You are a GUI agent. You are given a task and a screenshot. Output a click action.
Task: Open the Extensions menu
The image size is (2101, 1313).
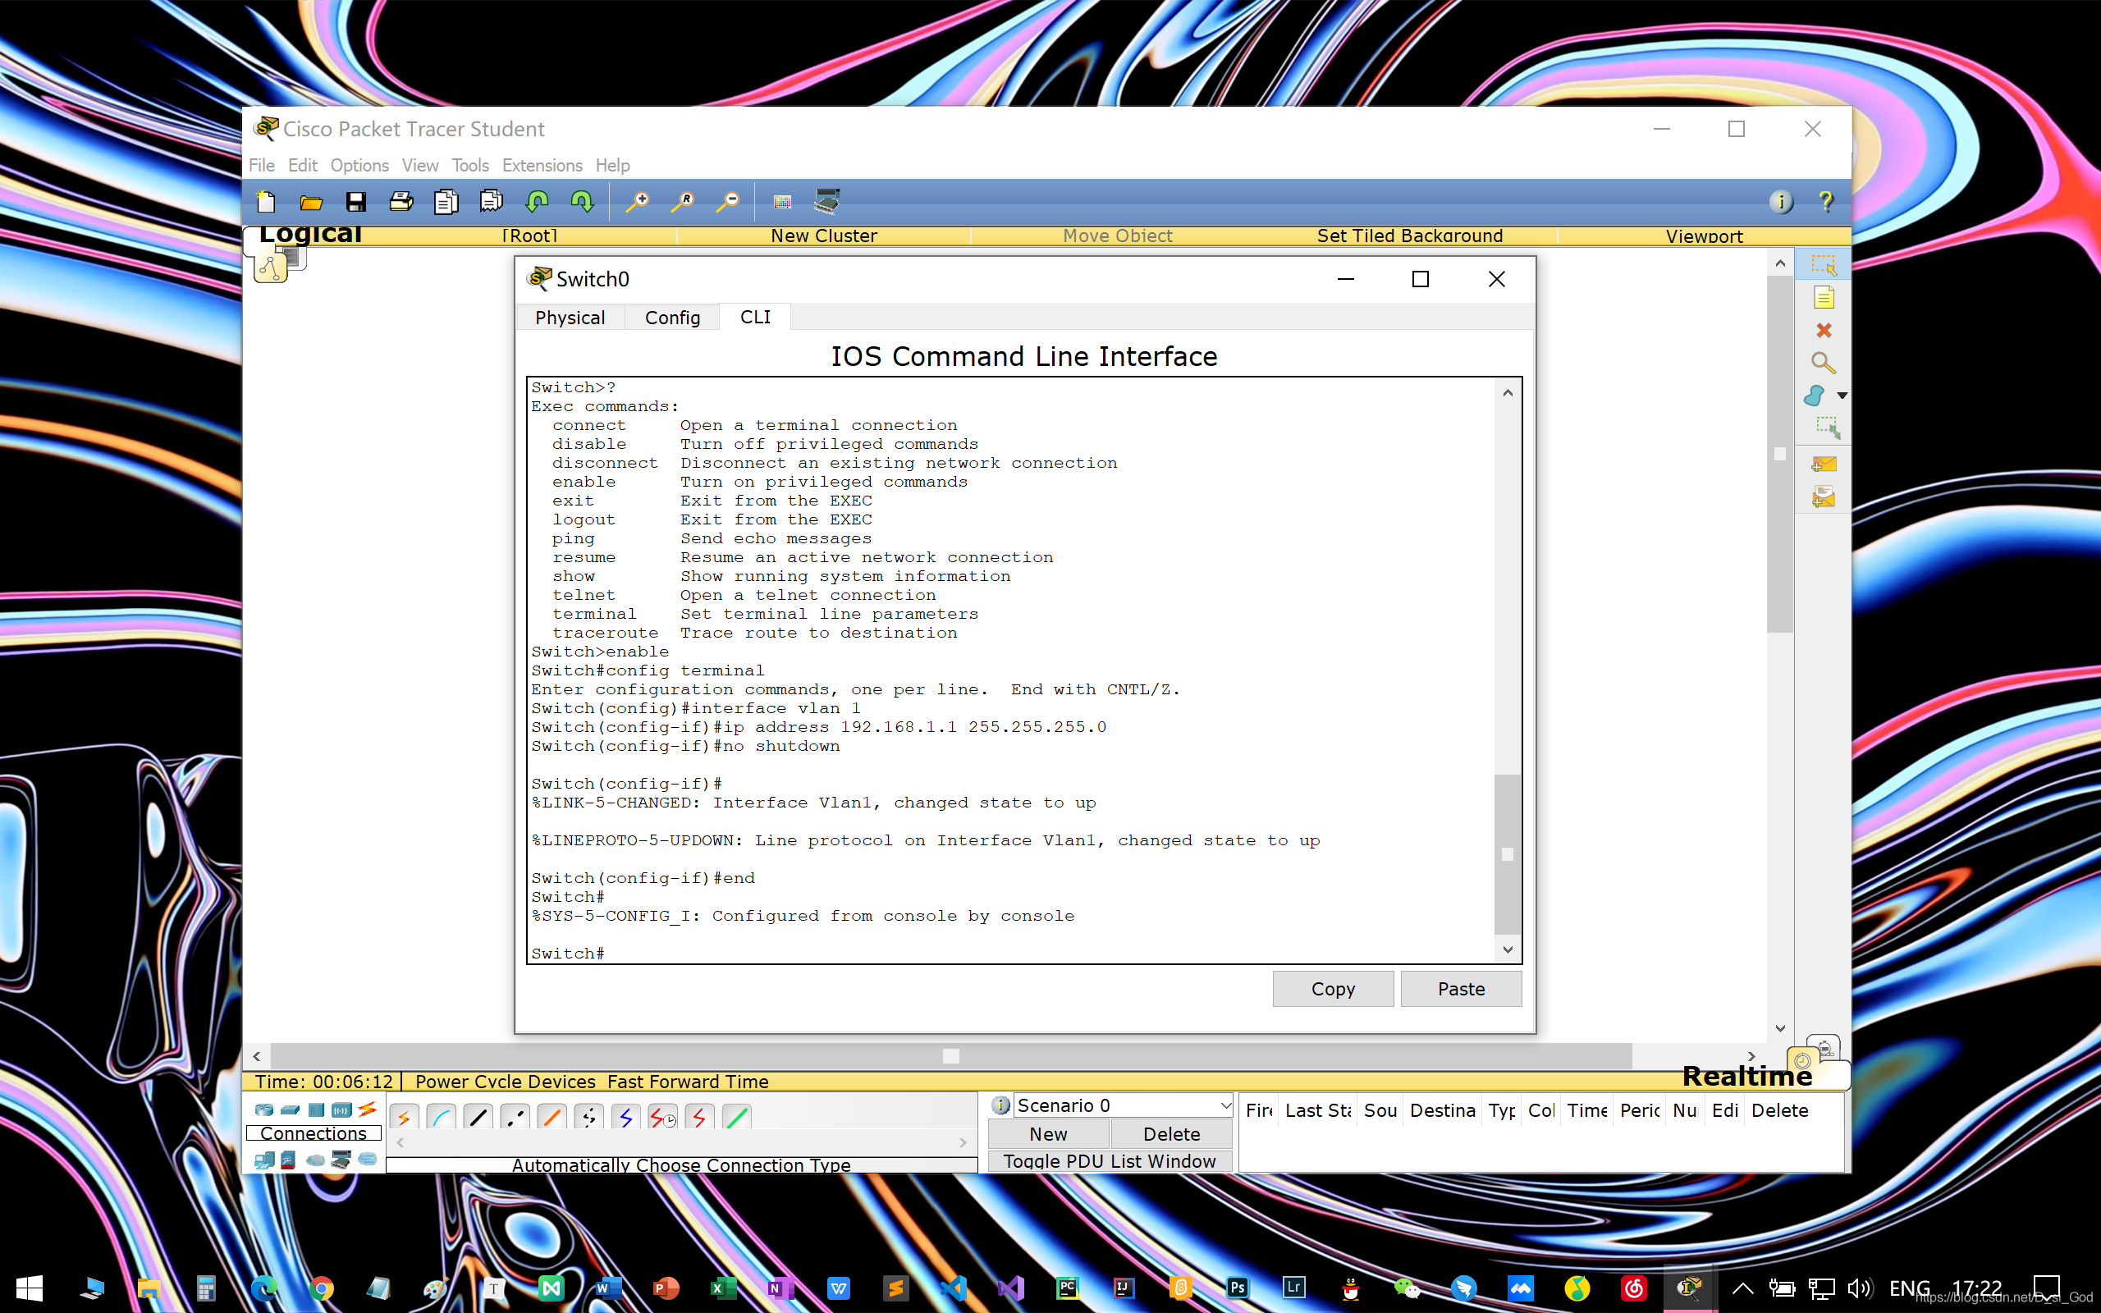point(542,165)
